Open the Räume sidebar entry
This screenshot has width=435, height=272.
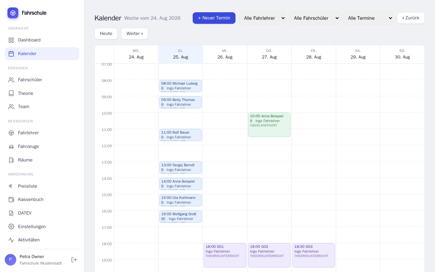[42, 160]
